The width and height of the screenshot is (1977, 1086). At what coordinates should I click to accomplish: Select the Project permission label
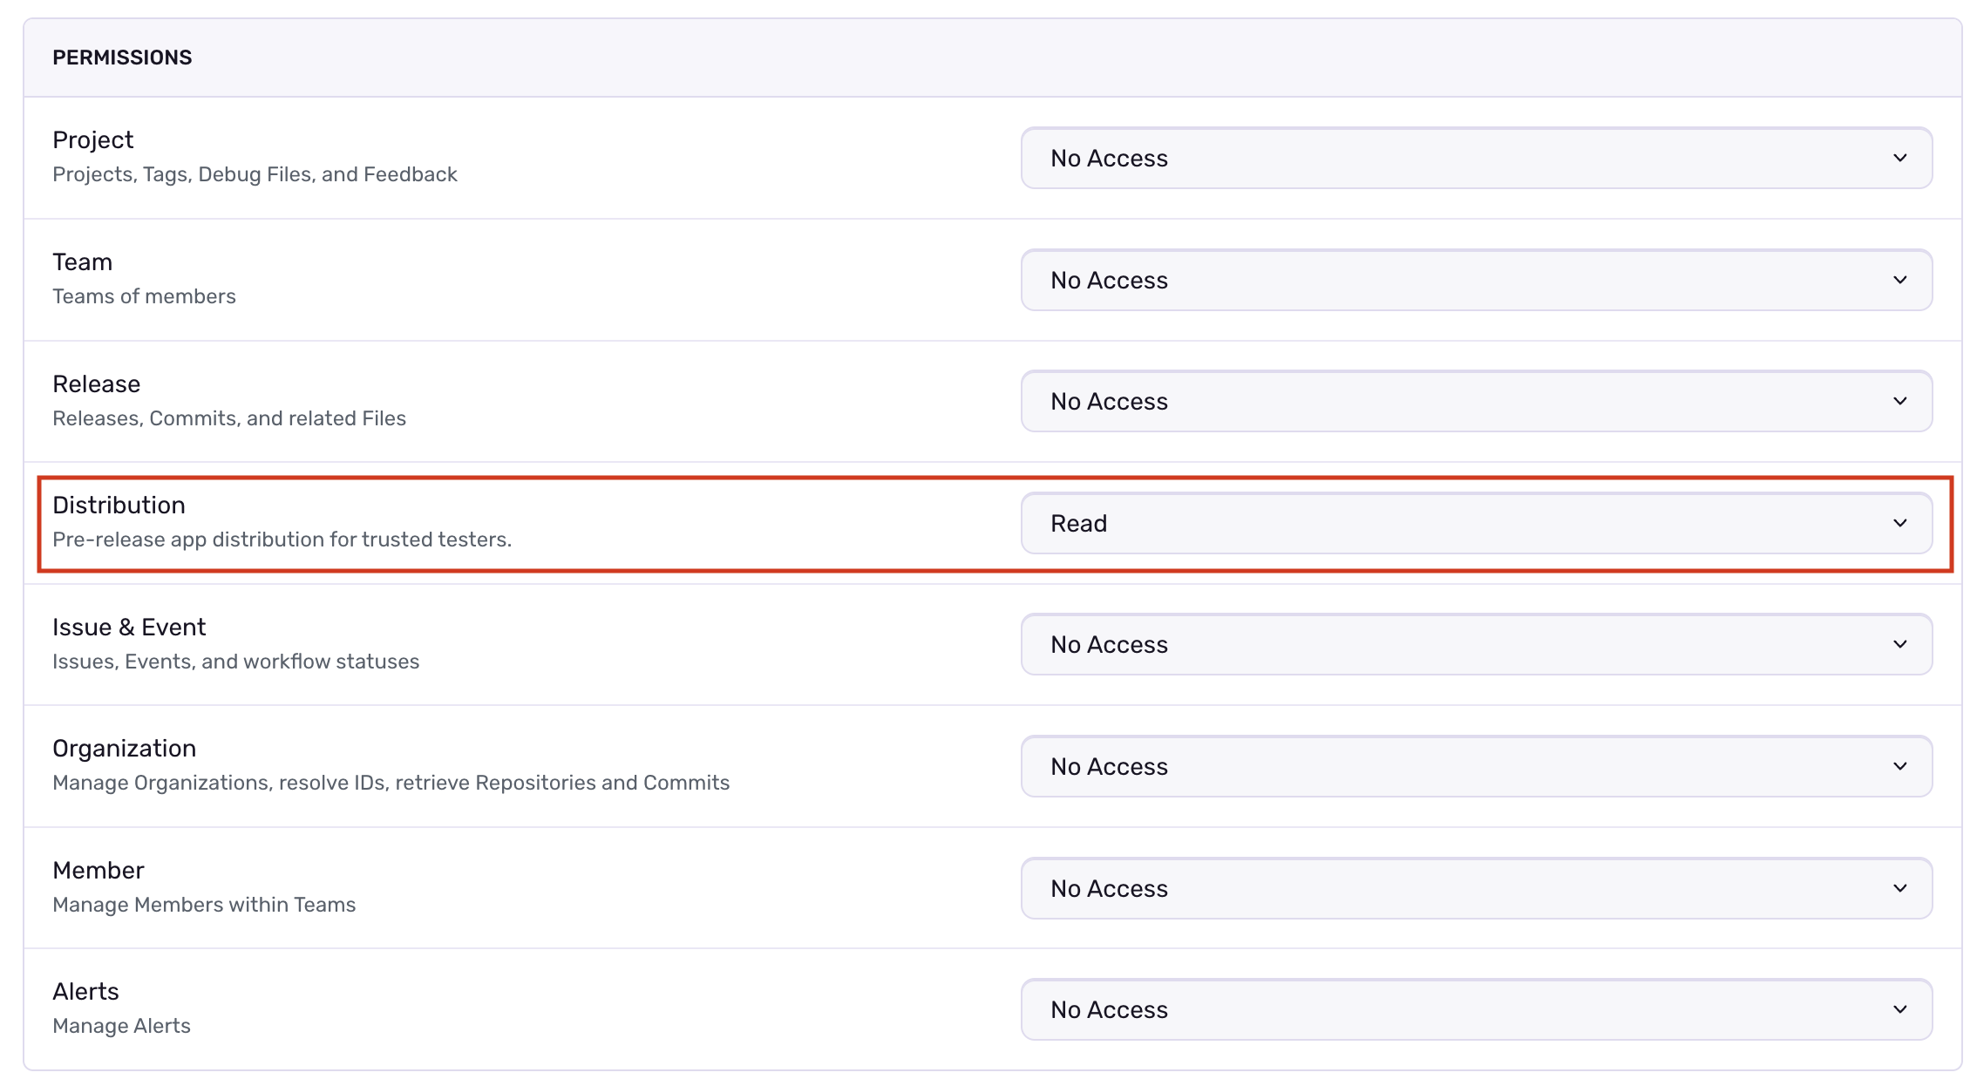point(92,139)
